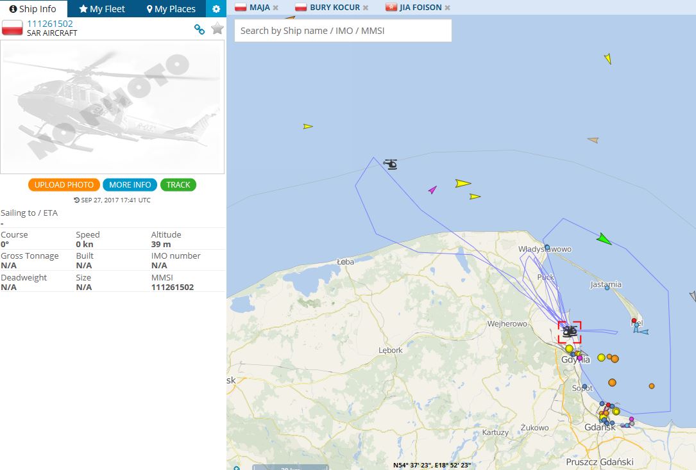Image resolution: width=696 pixels, height=470 pixels.
Task: Close the MAJA ship tab
Action: pos(276,8)
